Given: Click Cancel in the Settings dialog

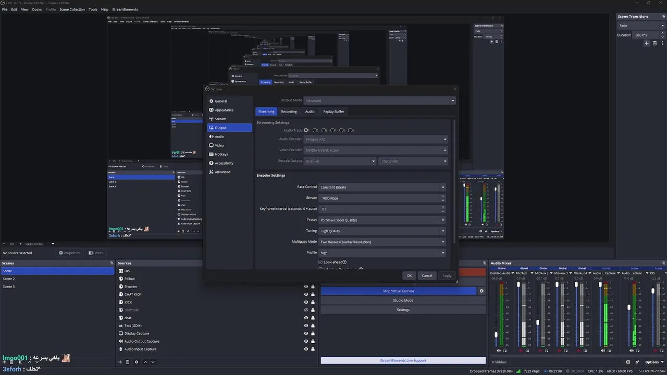Looking at the screenshot, I should point(427,276).
